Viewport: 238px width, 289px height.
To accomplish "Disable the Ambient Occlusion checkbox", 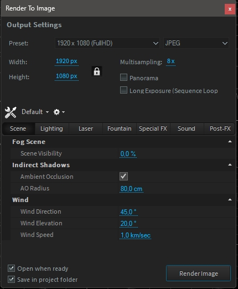I will pos(123,177).
